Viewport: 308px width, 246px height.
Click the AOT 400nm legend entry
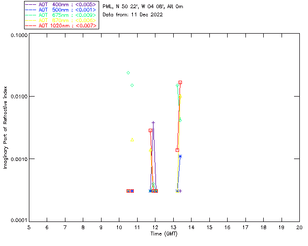click(61, 4)
